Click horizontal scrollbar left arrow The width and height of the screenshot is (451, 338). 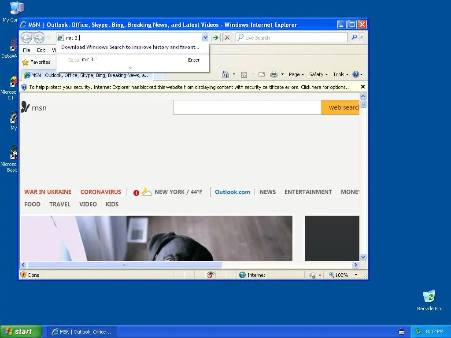[x=24, y=265]
